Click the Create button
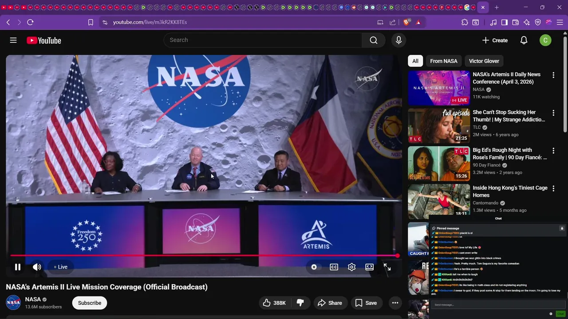 pyautogui.click(x=495, y=40)
